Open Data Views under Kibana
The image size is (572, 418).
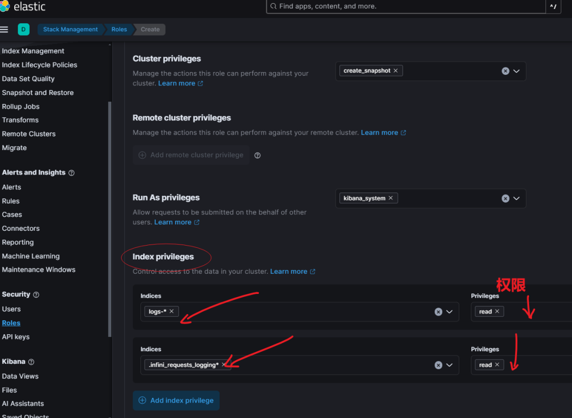click(20, 377)
